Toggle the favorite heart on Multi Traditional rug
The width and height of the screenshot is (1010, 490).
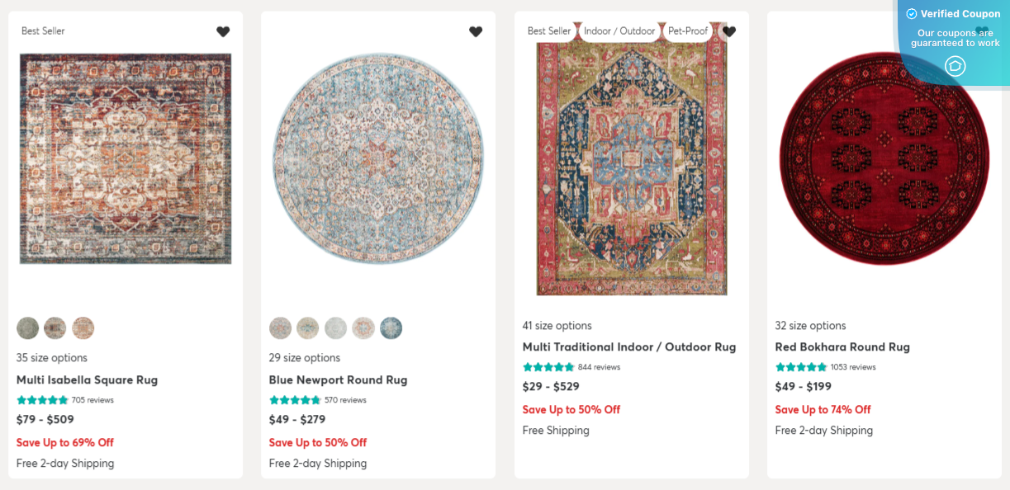pyautogui.click(x=729, y=31)
